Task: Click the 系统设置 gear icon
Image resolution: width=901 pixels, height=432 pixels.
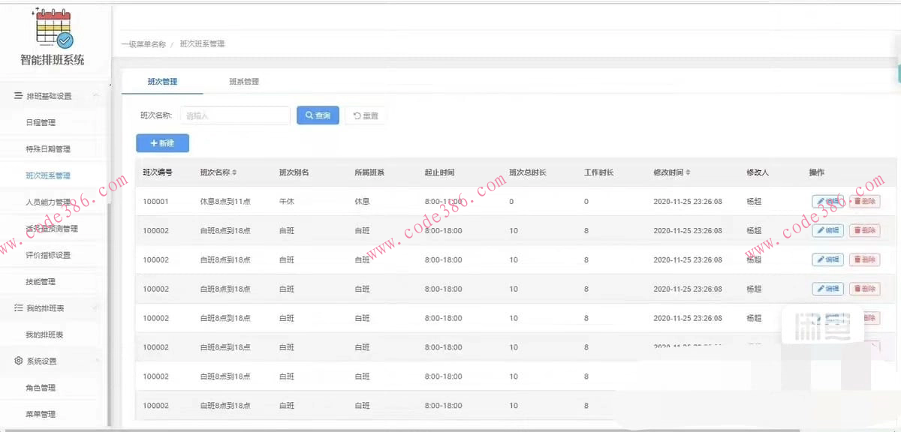Action: tap(18, 361)
